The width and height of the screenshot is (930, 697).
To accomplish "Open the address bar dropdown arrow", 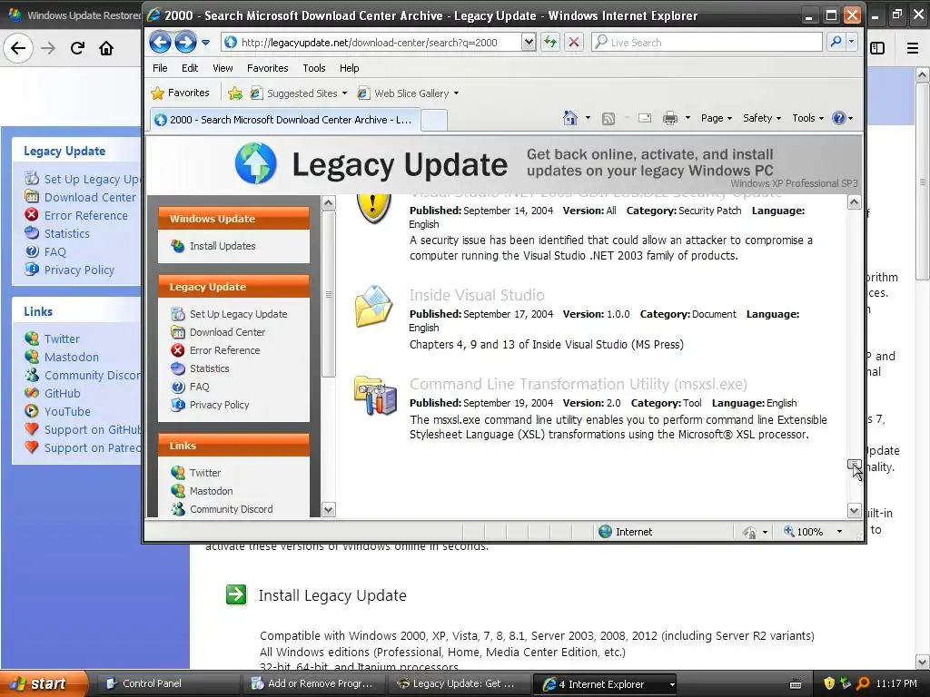I will (529, 42).
